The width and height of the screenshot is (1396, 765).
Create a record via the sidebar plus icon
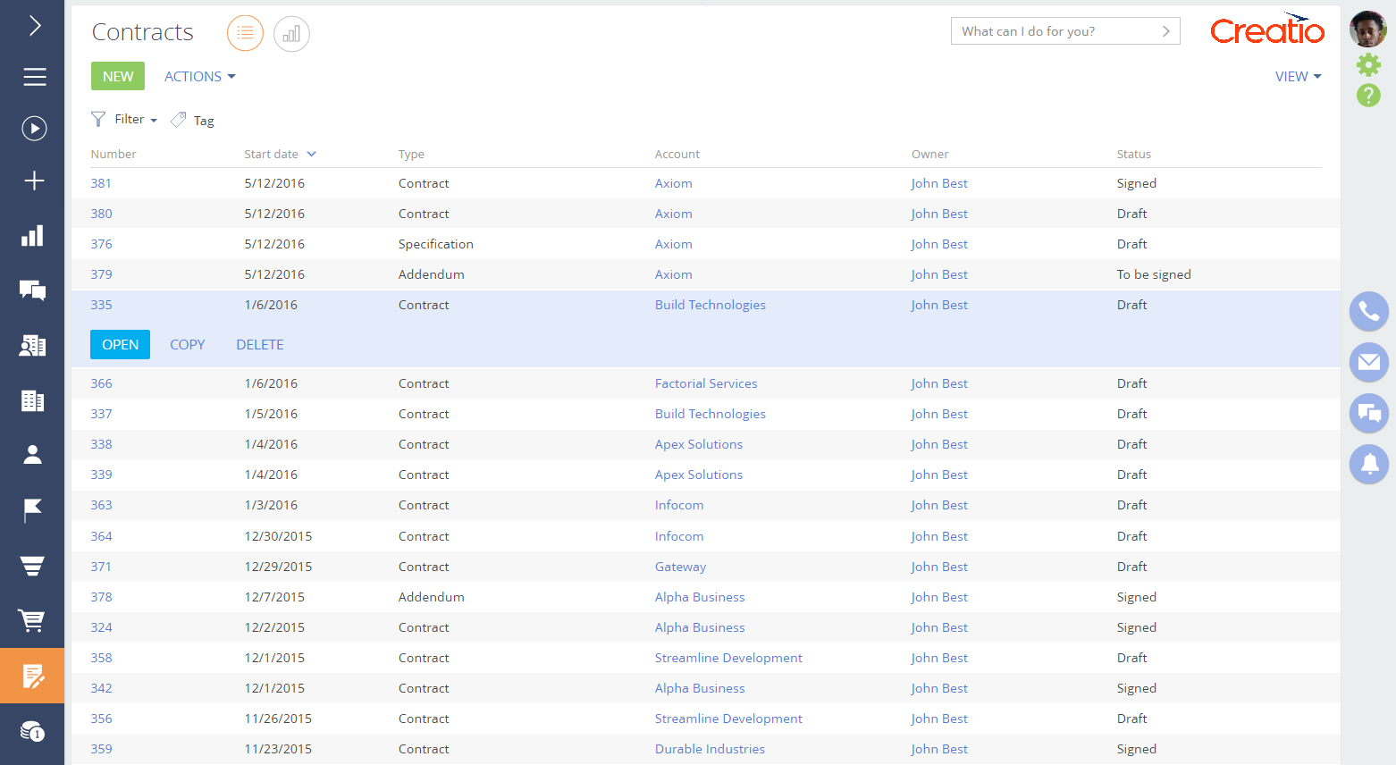coord(33,180)
